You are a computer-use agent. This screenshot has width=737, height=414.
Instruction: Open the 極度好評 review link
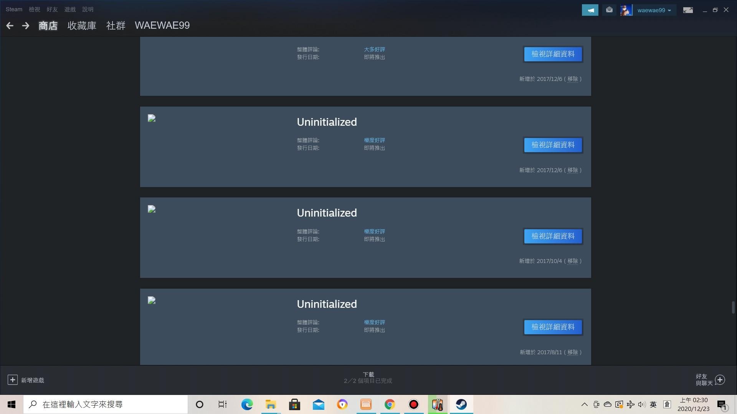pos(374,140)
